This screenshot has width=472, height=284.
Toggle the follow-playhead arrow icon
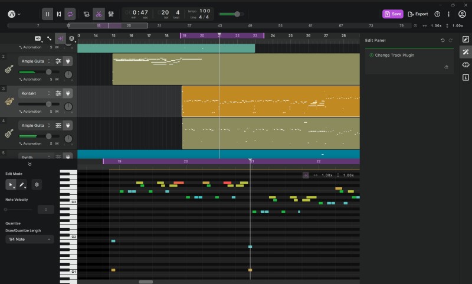click(60, 38)
